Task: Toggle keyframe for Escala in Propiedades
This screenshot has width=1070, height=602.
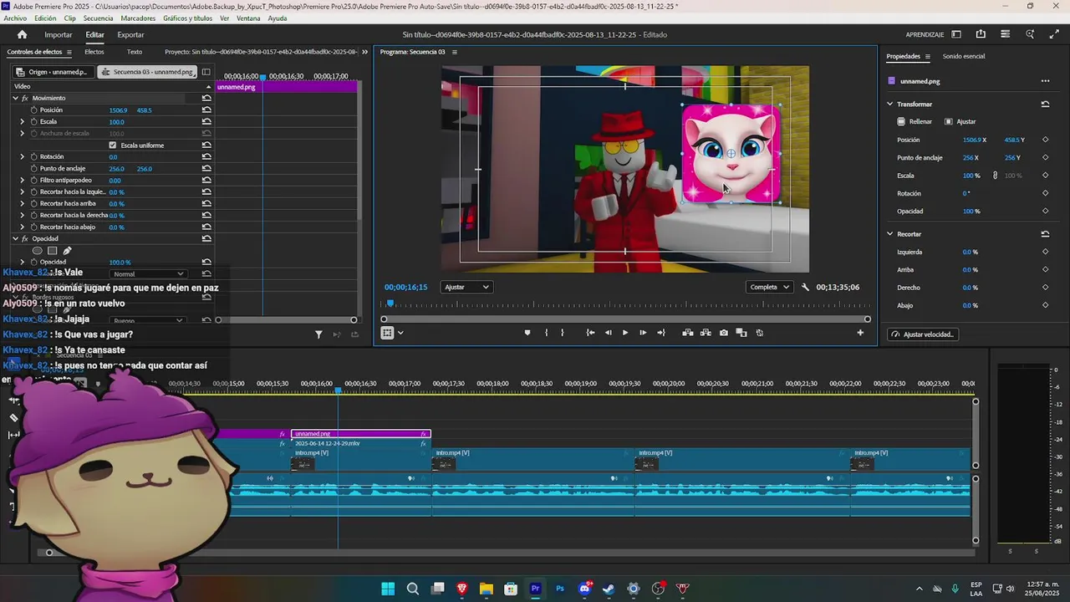Action: point(1045,176)
